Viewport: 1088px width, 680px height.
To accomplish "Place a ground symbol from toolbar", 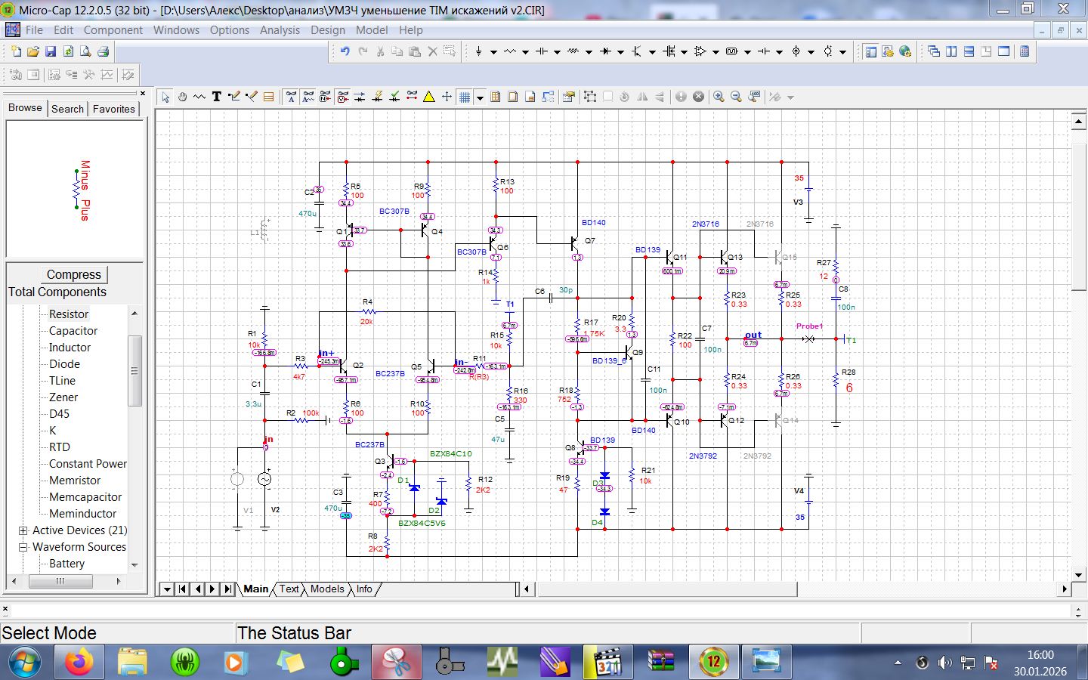I will coord(478,51).
